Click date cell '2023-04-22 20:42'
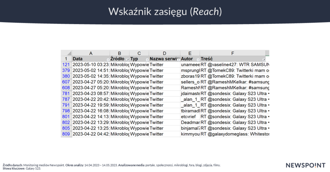 (91, 99)
